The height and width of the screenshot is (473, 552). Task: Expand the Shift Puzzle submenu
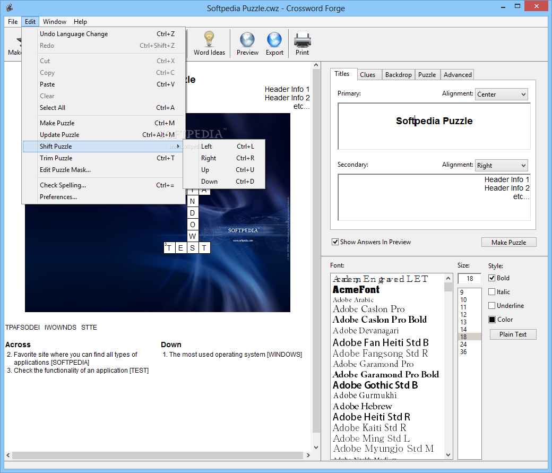[103, 147]
